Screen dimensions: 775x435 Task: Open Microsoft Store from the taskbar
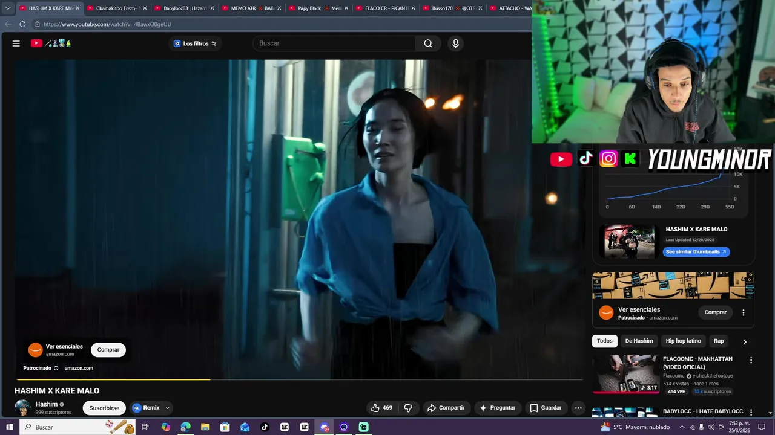pos(225,427)
